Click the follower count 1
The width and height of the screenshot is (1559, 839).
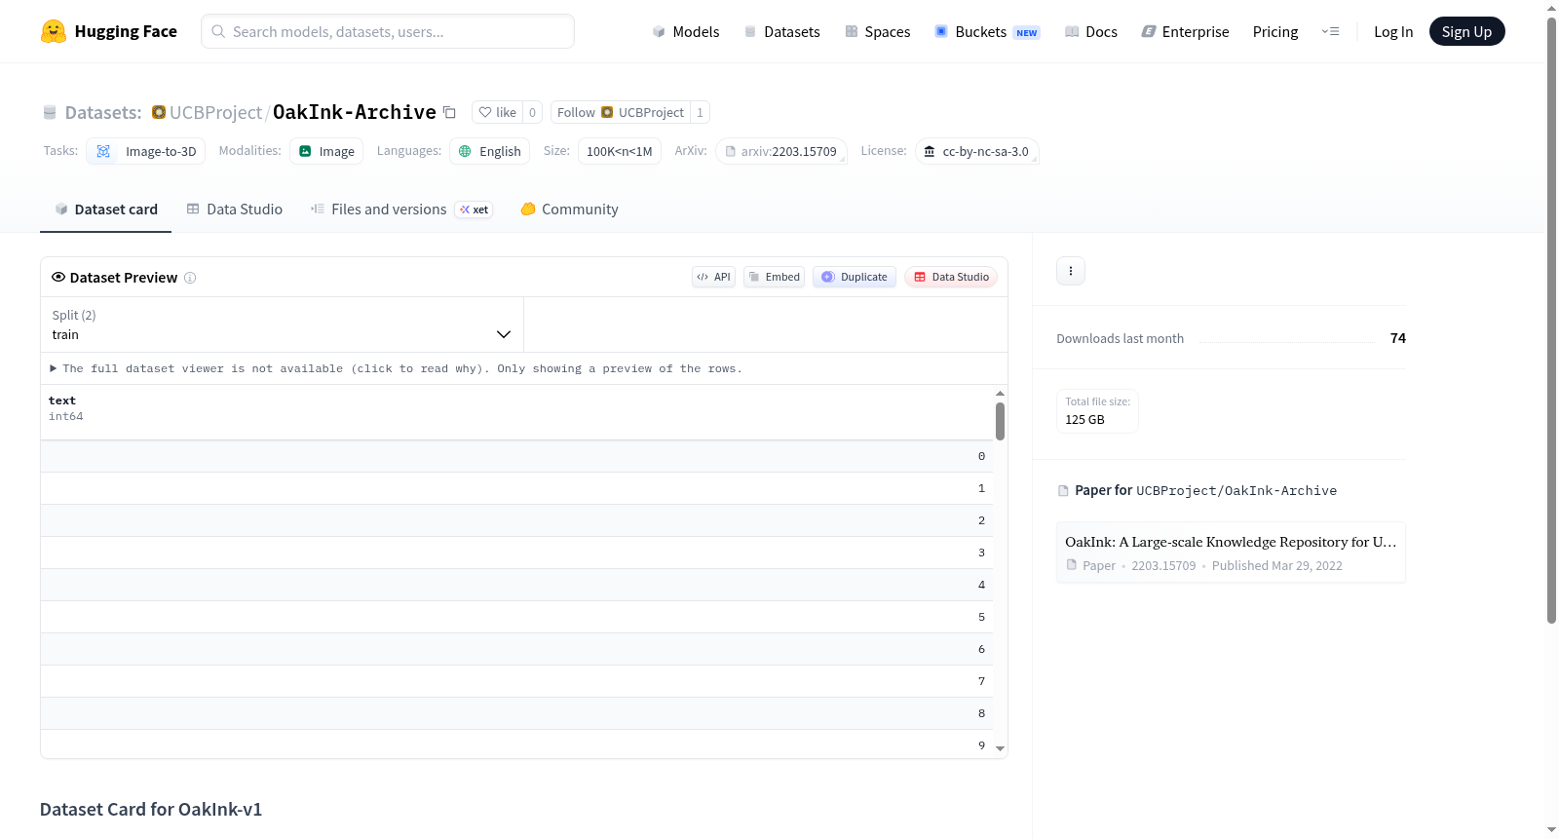[700, 112]
